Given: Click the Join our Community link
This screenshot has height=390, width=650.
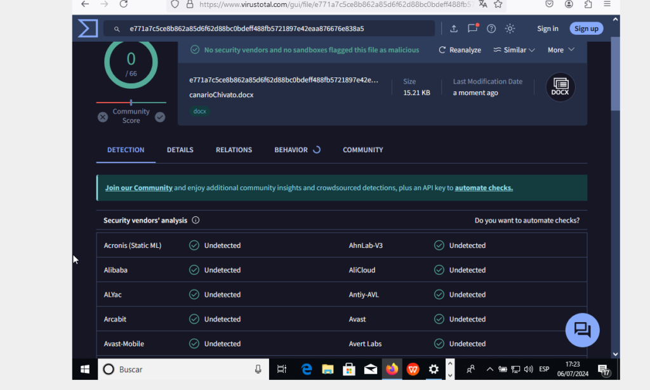Looking at the screenshot, I should tap(138, 188).
